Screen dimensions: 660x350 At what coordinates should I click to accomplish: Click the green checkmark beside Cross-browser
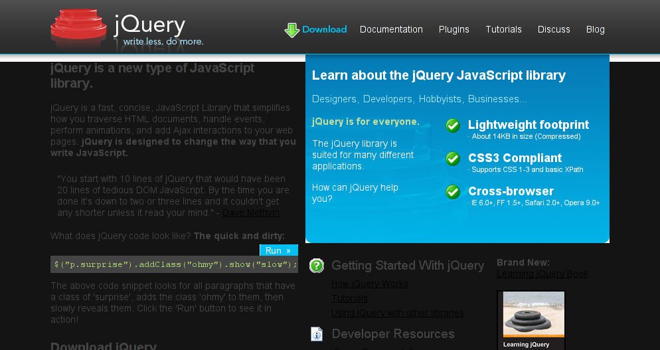coord(453,192)
